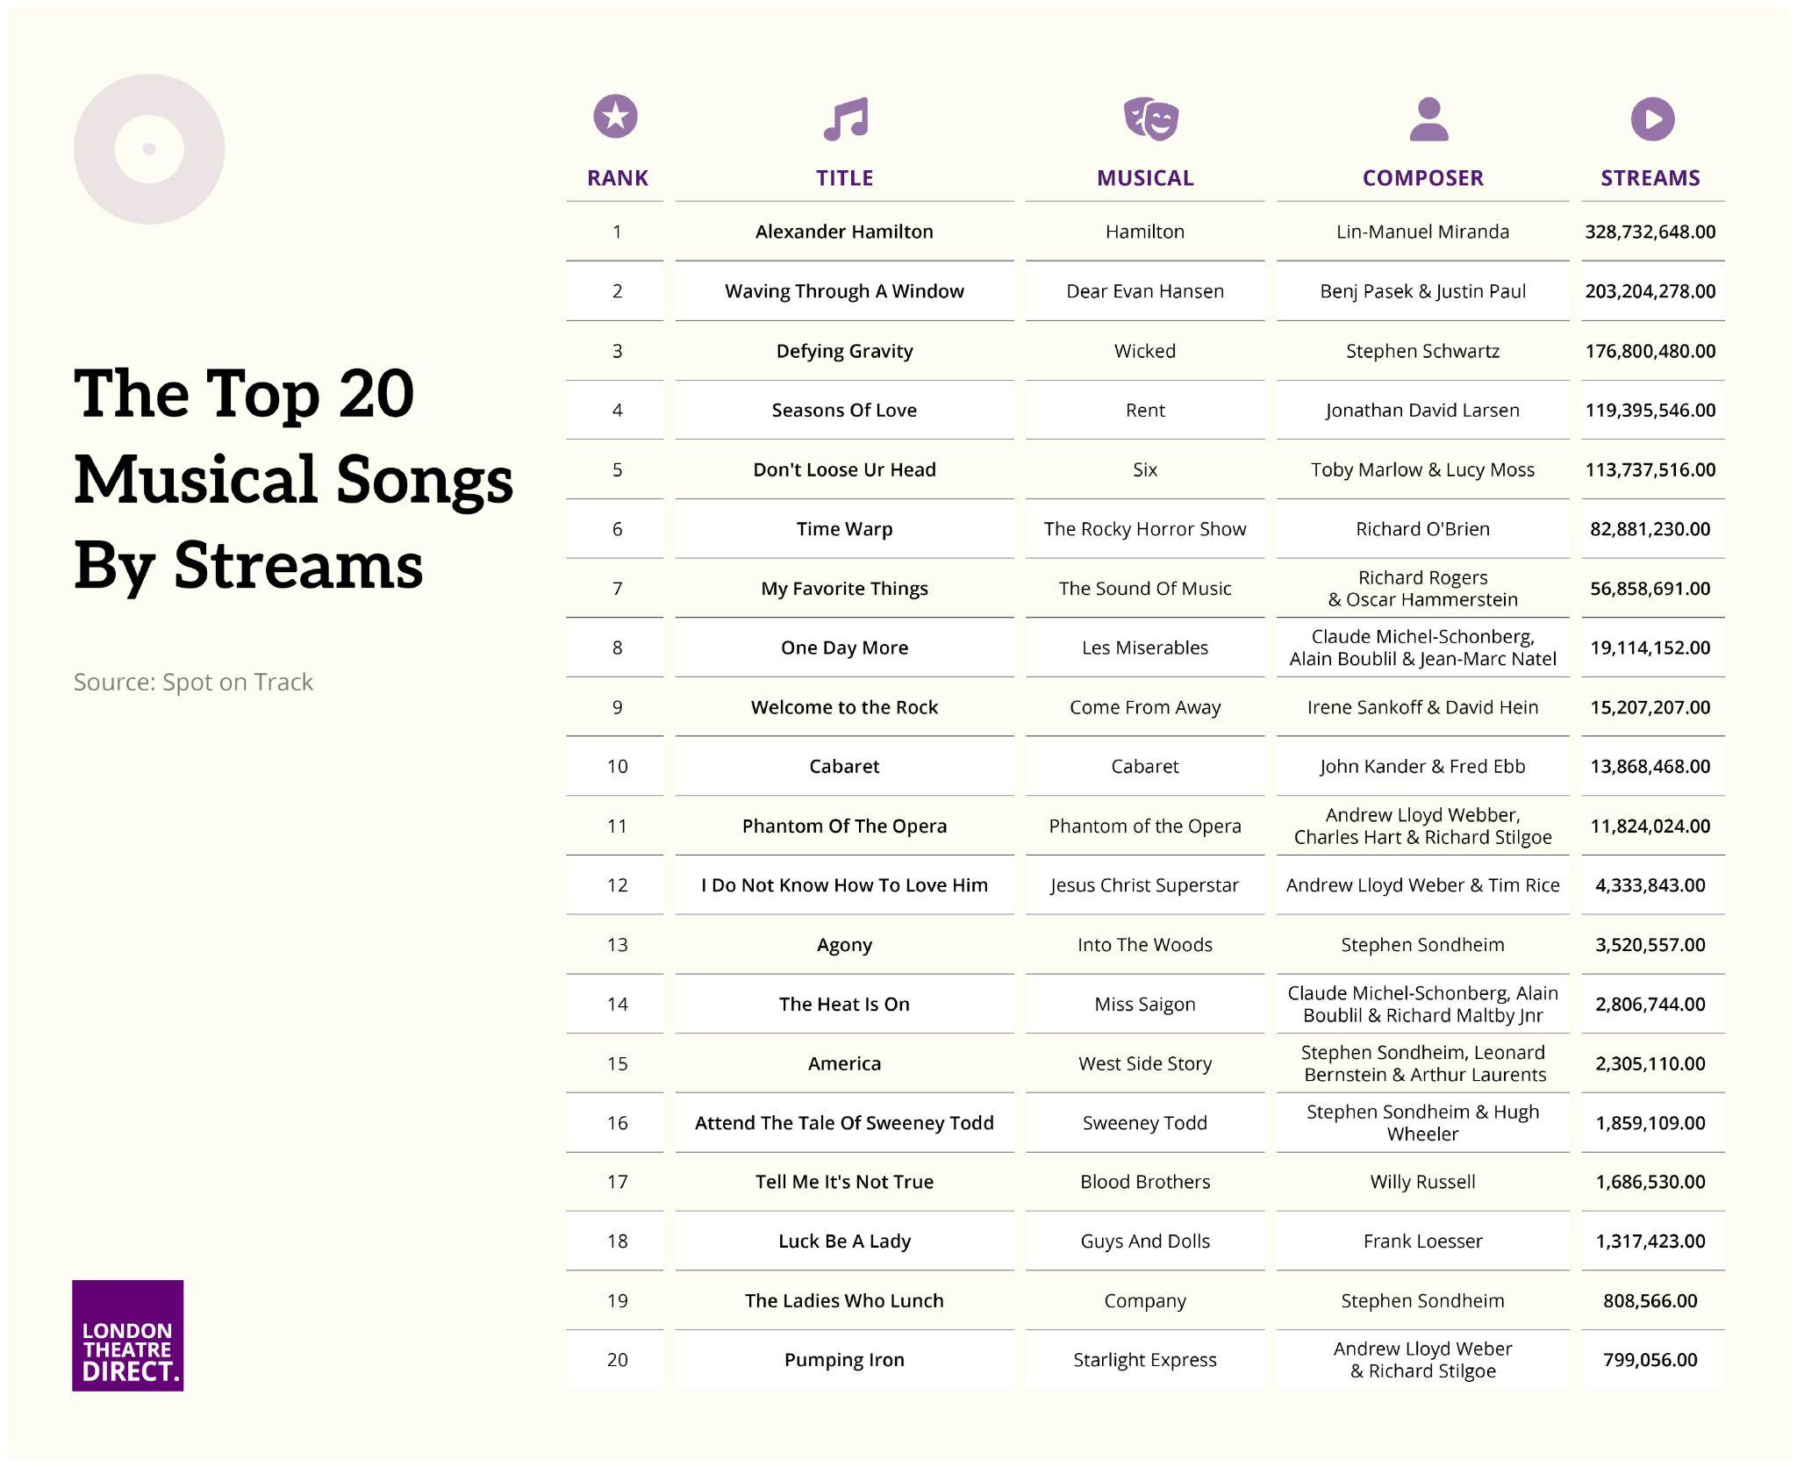Click the Defying Gravity song title
The image size is (1797, 1467).
844,351
